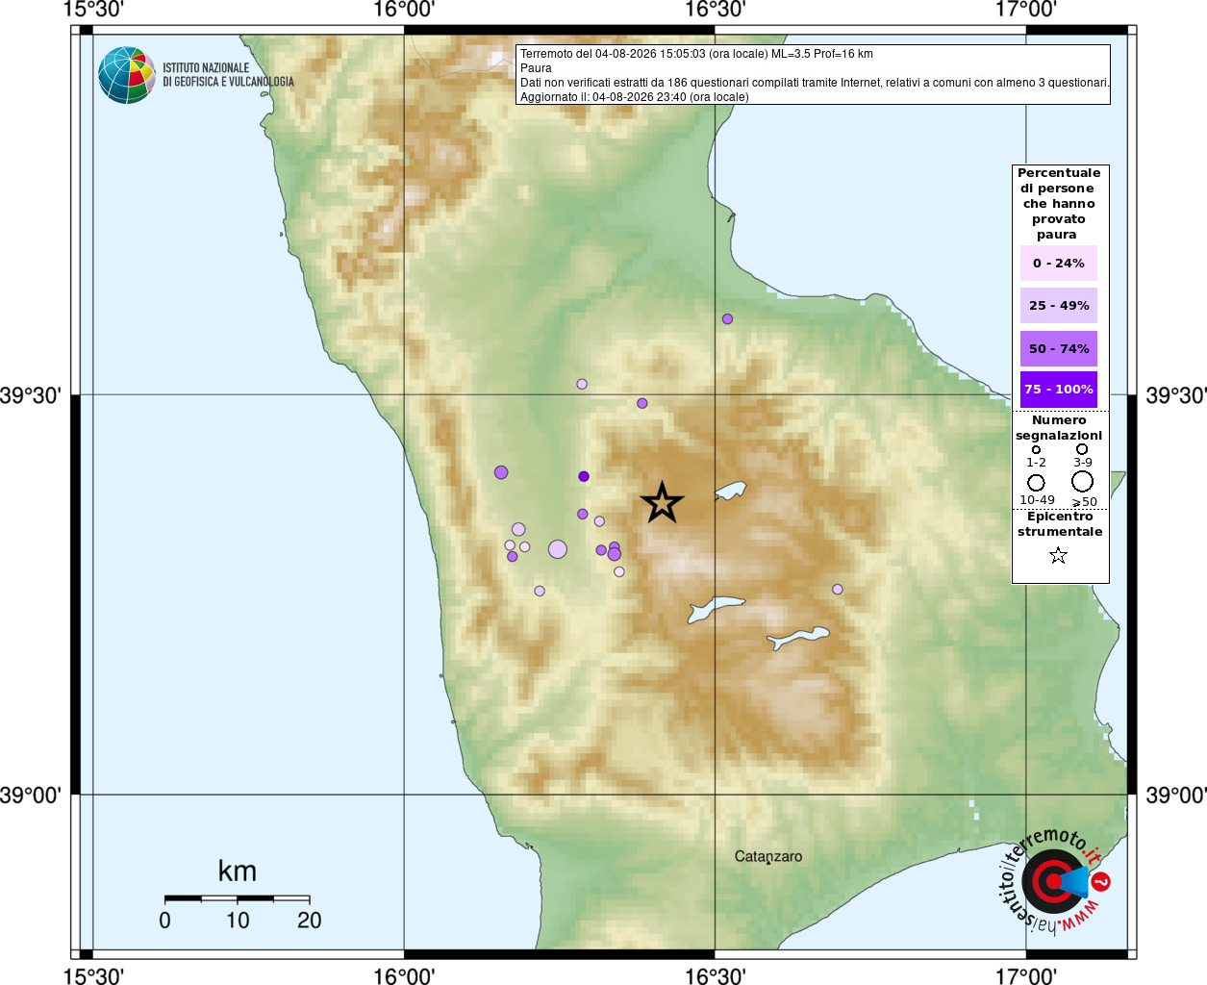Image resolution: width=1207 pixels, height=985 pixels.
Task: Click the 17°00' label on the top axis
Action: coord(1025,10)
